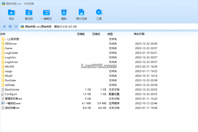Select the Config.ini file
The height and width of the screenshot is (132, 198).
(x=11, y=94)
